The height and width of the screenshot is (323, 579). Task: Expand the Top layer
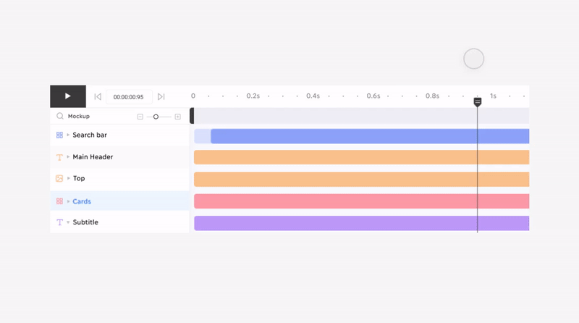coord(68,178)
